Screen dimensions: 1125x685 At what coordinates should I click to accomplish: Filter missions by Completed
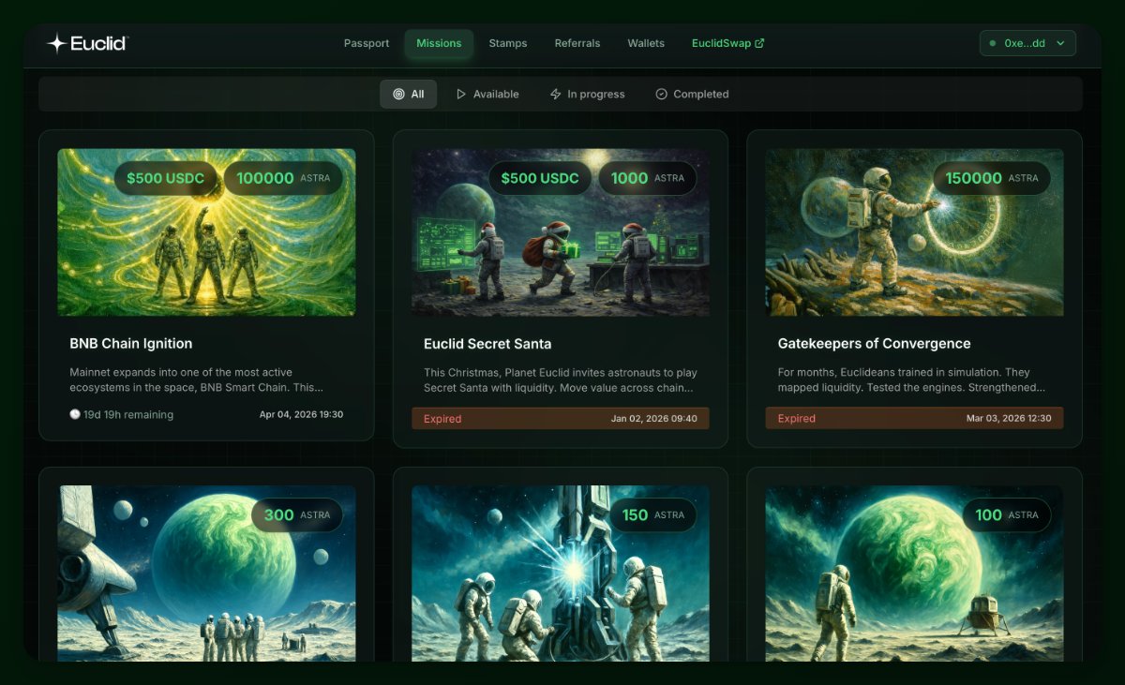coord(692,95)
